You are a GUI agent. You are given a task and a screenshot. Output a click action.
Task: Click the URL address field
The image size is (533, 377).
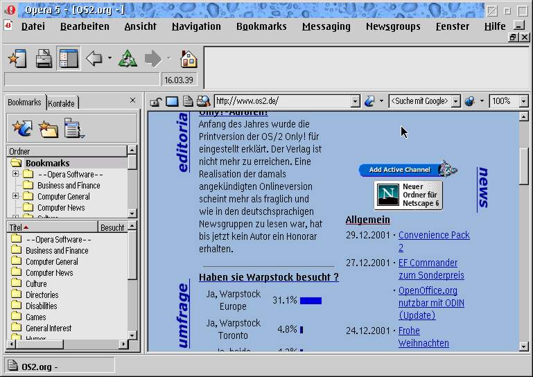[283, 101]
